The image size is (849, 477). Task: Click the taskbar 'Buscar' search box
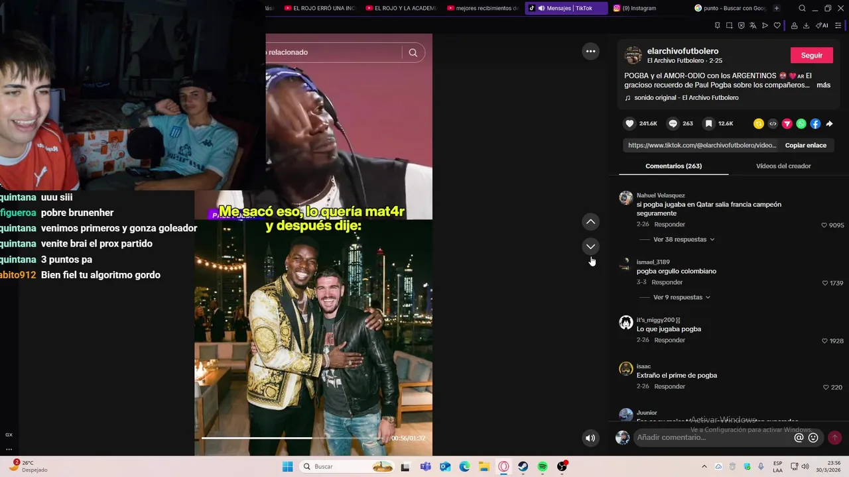pos(347,466)
